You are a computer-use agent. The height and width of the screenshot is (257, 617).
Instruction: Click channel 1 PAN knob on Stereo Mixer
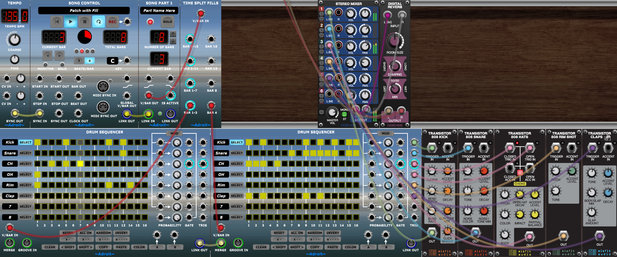(x=365, y=14)
